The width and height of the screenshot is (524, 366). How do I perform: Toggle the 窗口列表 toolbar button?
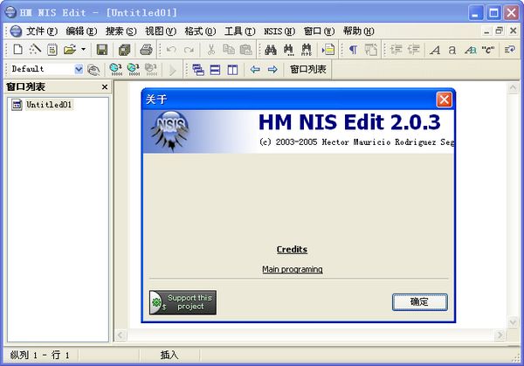[307, 69]
